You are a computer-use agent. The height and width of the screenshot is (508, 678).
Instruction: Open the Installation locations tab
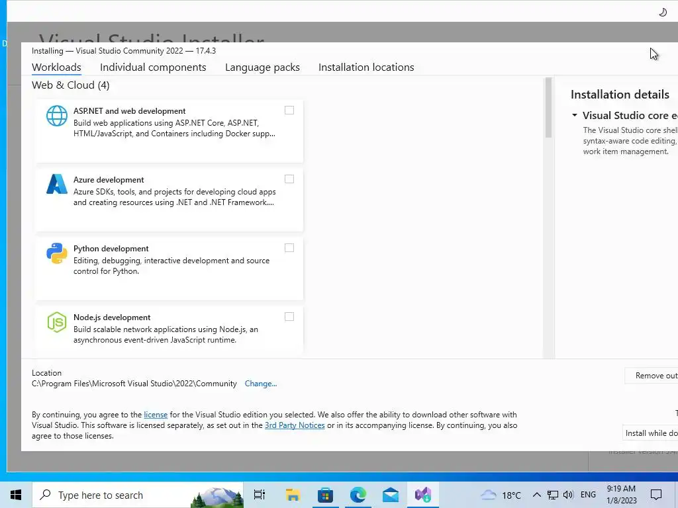pyautogui.click(x=366, y=67)
